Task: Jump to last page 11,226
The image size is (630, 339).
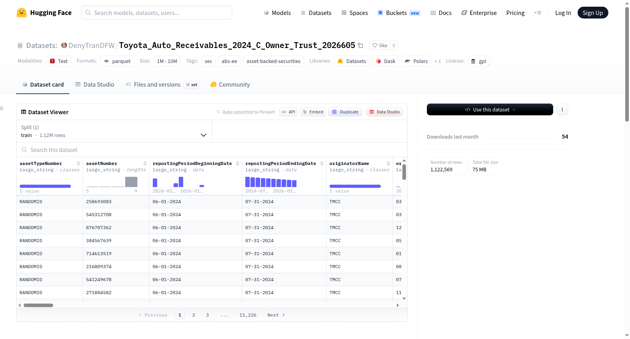Action: [x=248, y=315]
